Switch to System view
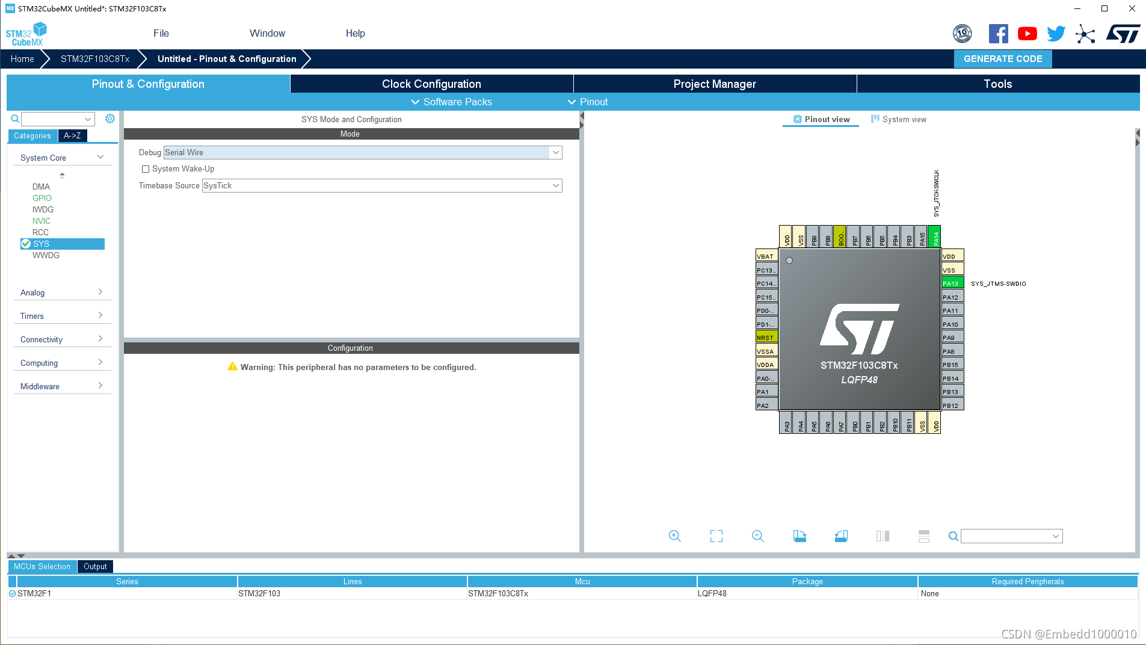The height and width of the screenshot is (645, 1146). 898,119
